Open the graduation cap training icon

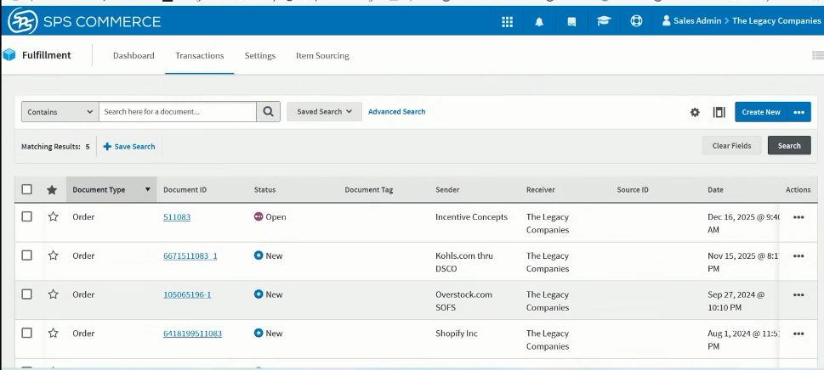point(604,21)
